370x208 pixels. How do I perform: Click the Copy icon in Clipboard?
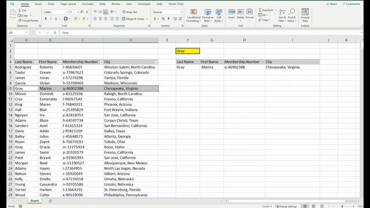pyautogui.click(x=20, y=16)
